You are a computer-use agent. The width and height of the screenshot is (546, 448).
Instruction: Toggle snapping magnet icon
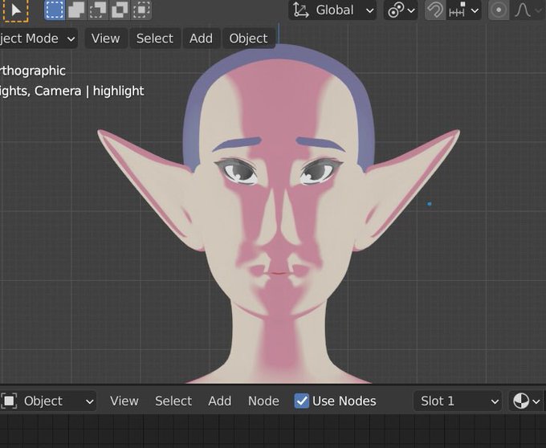point(435,10)
